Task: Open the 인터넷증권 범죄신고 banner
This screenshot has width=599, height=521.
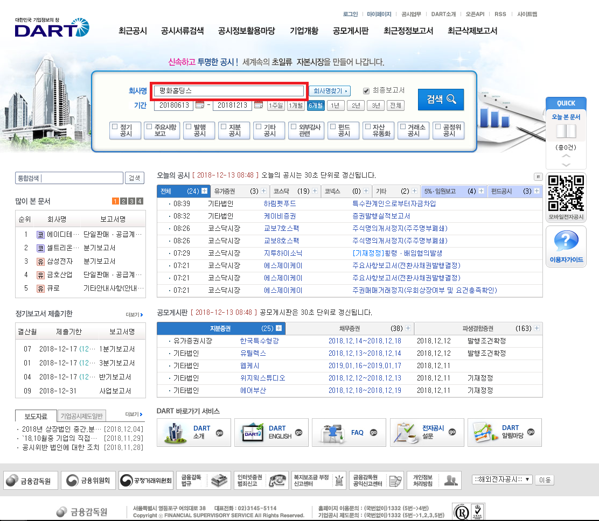Action: [261, 480]
